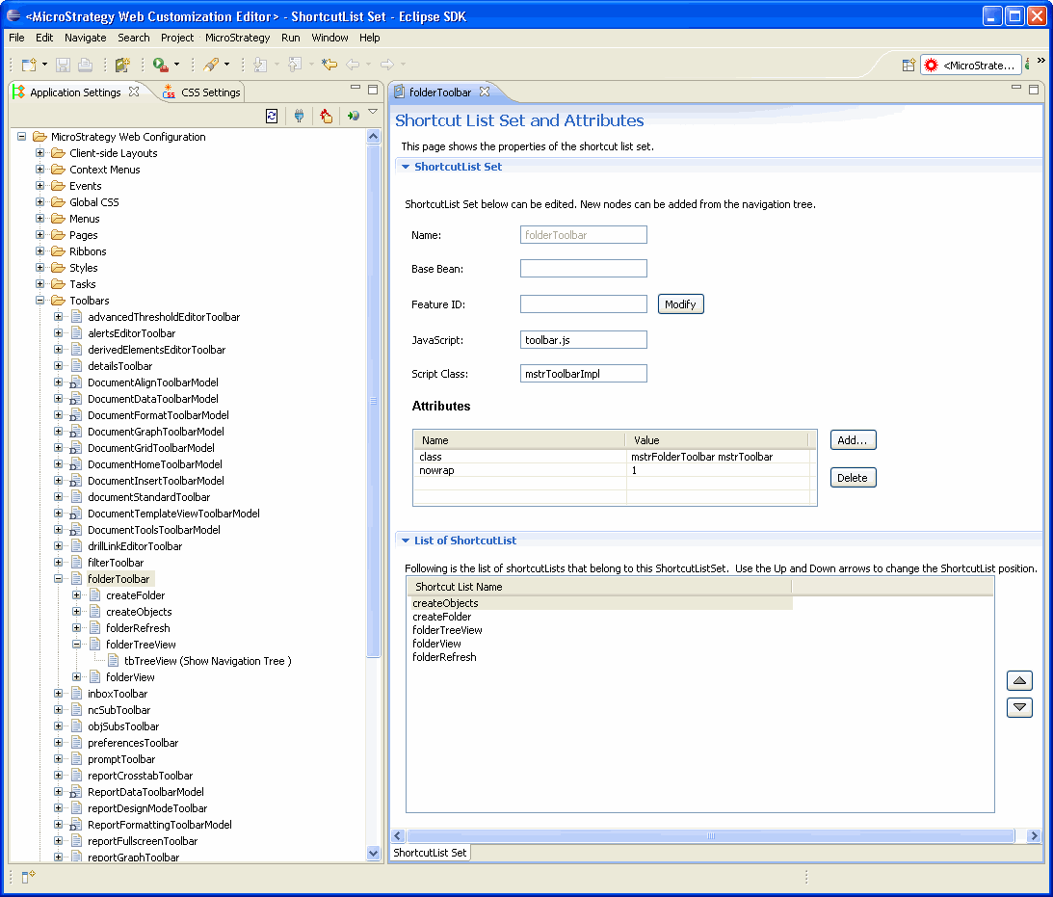Image resolution: width=1053 pixels, height=897 pixels.
Task: Select the promptToolbar tree item
Action: tap(121, 758)
